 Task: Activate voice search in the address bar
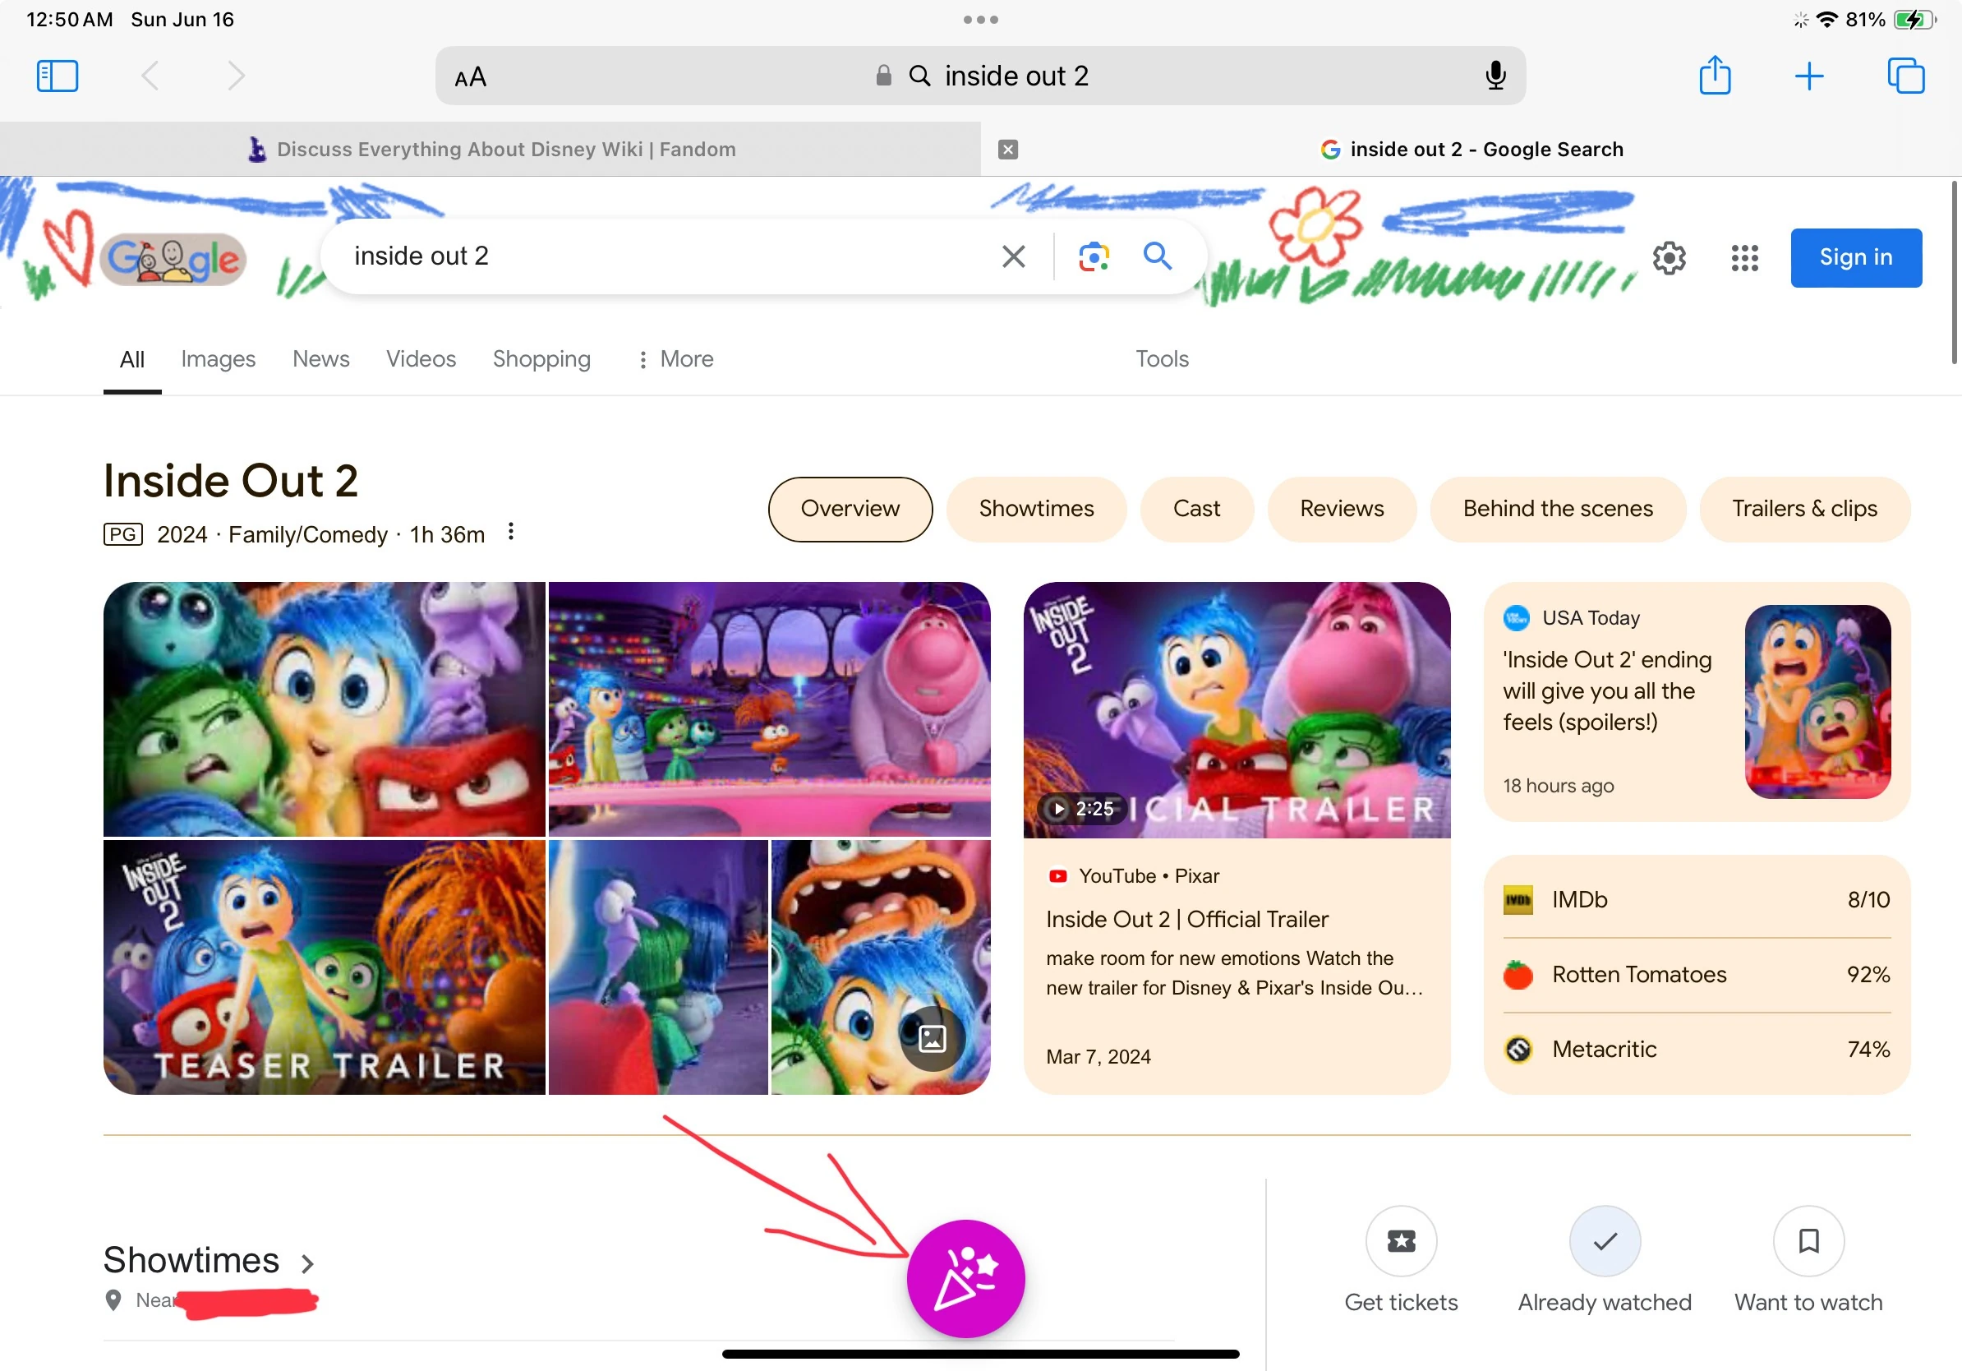coord(1495,76)
